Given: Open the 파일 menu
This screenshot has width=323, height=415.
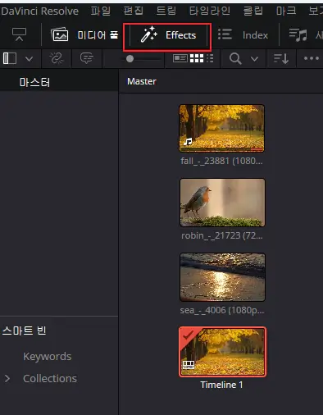Looking at the screenshot, I should [x=101, y=11].
